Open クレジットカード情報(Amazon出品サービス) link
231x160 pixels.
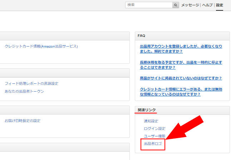[41, 46]
